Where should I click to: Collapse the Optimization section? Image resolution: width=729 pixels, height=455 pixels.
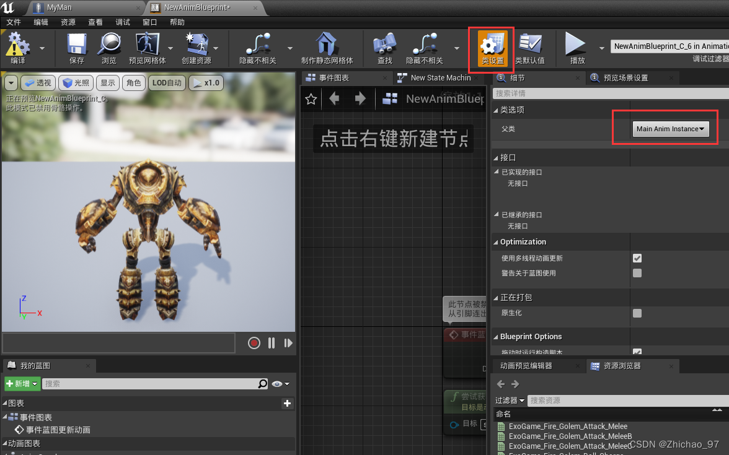click(496, 243)
